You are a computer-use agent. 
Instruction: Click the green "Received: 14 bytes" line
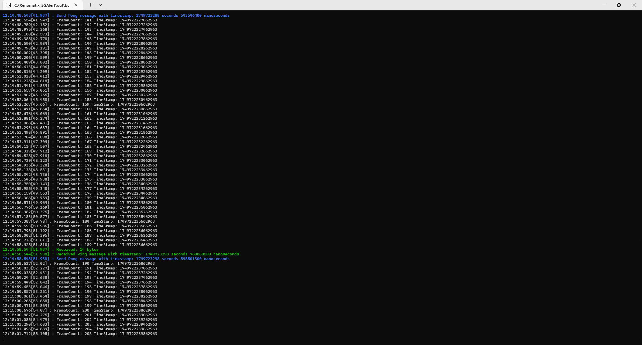click(77, 249)
